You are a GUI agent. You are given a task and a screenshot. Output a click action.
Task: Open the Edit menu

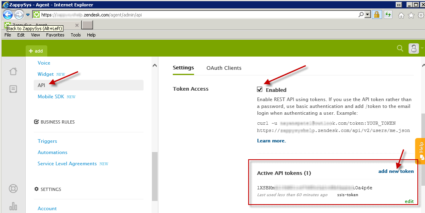point(21,35)
